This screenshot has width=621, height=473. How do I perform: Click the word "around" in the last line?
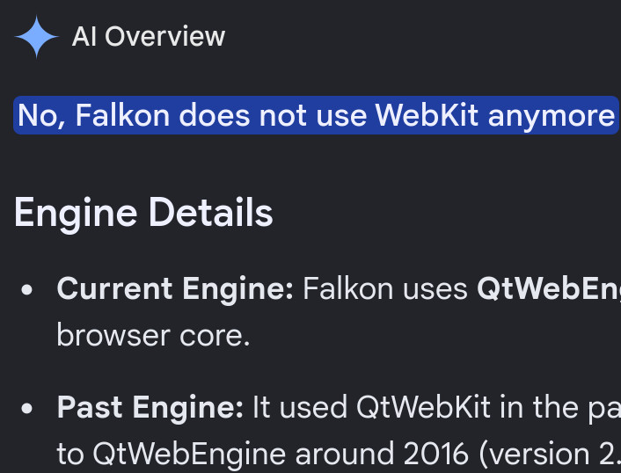[345, 454]
